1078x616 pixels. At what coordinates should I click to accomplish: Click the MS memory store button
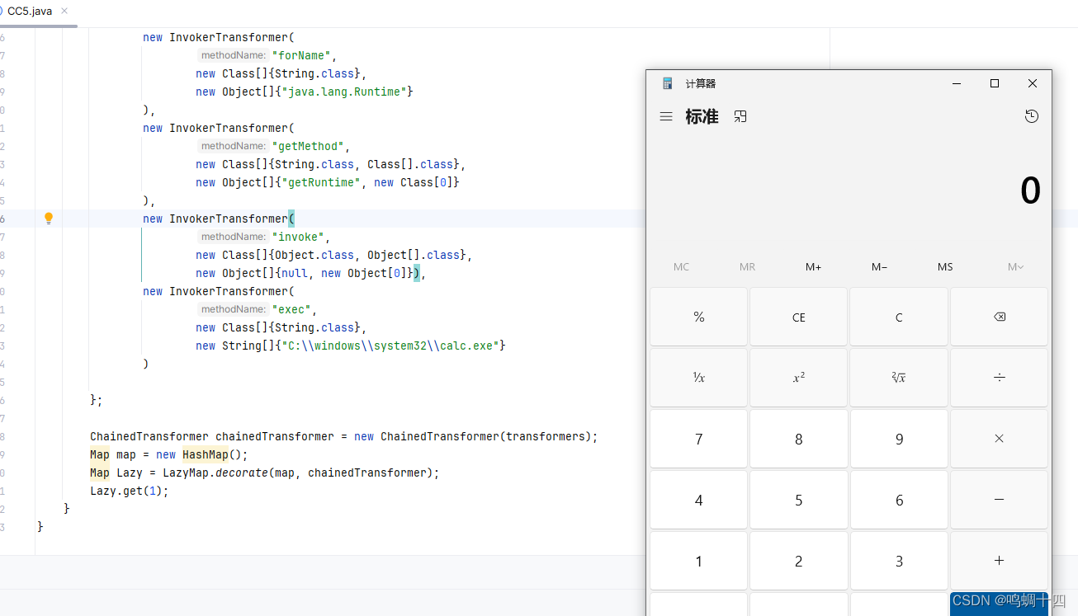(x=945, y=266)
